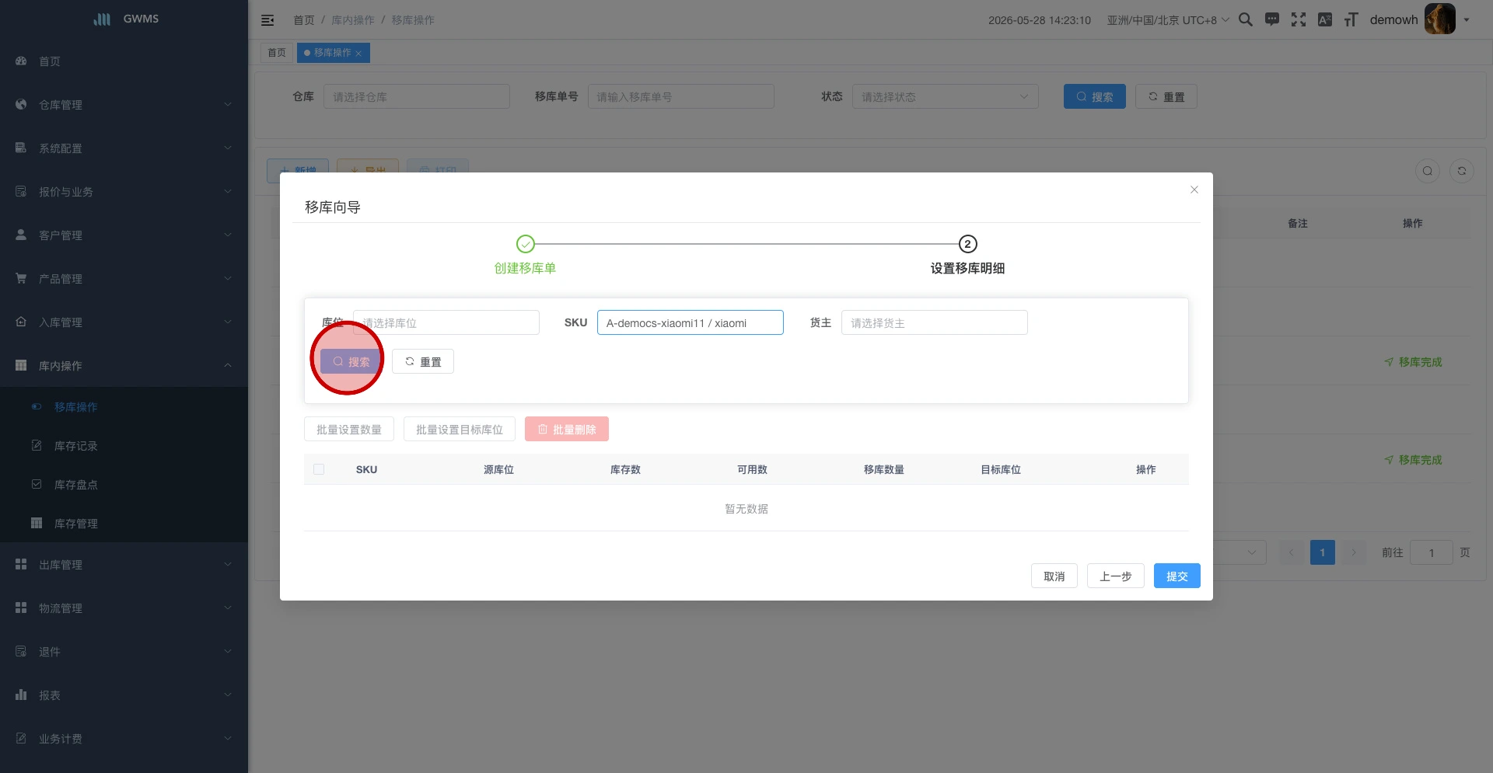Click the background 移库单号 input
This screenshot has width=1493, height=773.
pos(681,96)
